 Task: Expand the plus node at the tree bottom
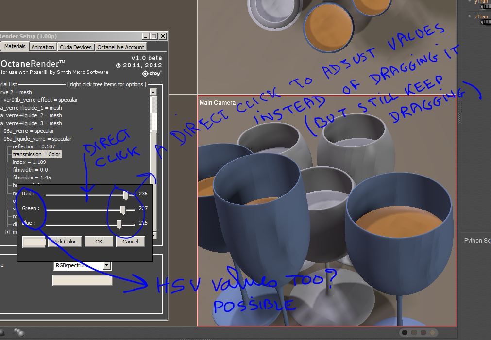pos(7,232)
